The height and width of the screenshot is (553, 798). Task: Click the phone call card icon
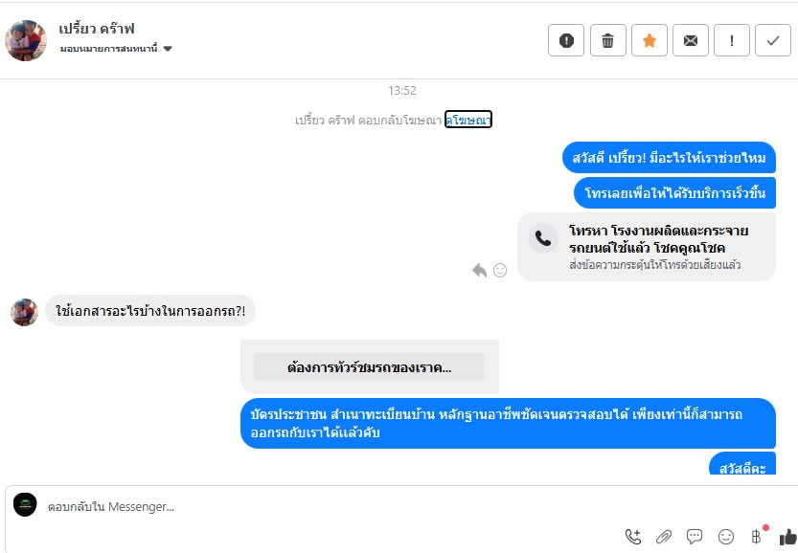[543, 238]
